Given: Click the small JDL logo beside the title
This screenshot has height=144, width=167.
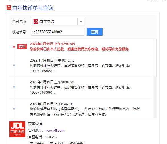Looking at the screenshot, I should [9, 7].
